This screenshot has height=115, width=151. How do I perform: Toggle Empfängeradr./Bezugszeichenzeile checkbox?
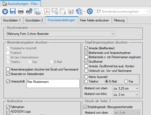point(85,107)
